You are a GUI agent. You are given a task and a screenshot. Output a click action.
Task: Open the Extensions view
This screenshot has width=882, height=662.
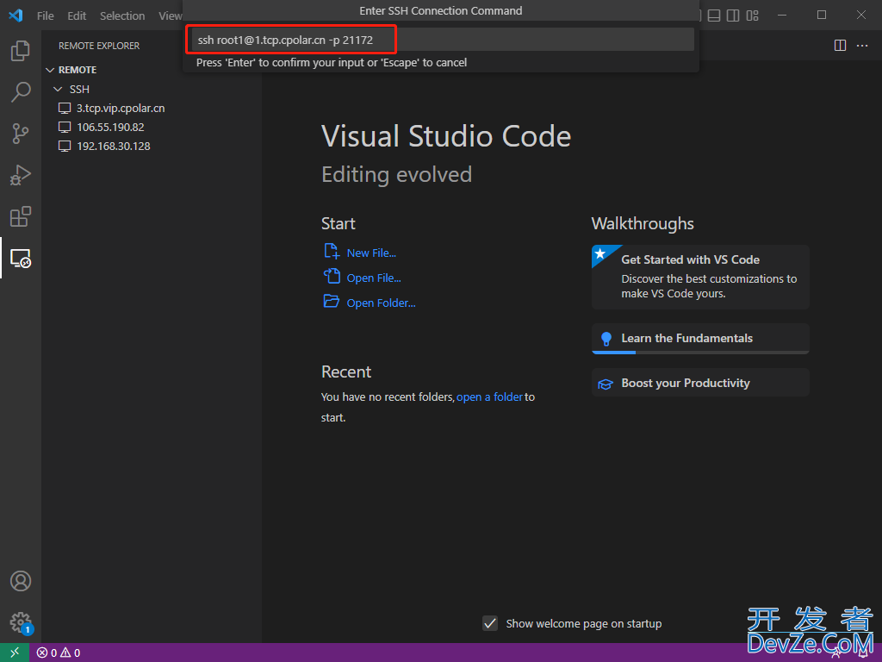(x=21, y=216)
